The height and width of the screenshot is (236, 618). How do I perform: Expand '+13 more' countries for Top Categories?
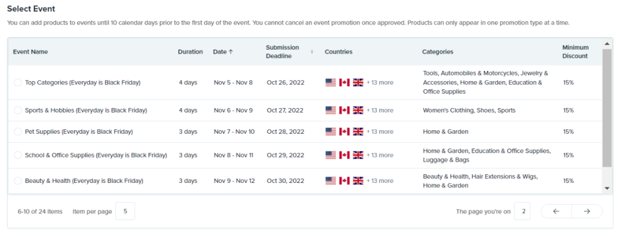[x=380, y=83]
